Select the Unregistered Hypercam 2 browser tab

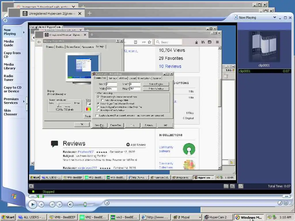pos(52,14)
